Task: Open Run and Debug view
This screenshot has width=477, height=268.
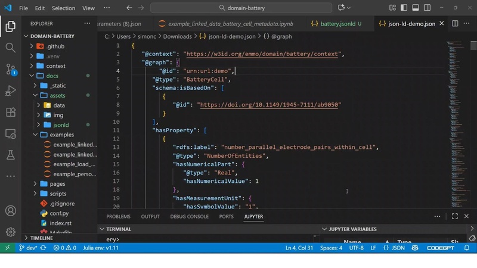Action: (10, 91)
